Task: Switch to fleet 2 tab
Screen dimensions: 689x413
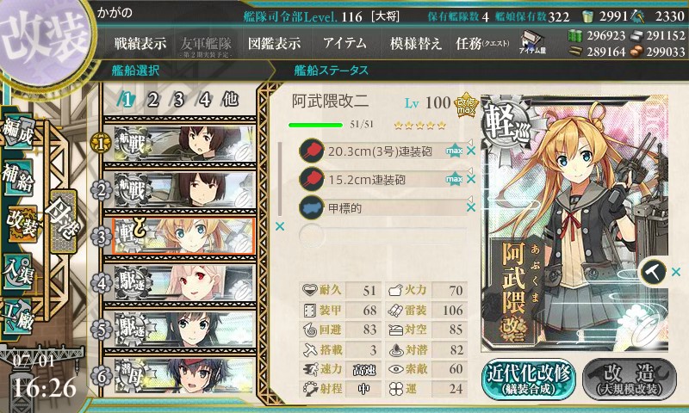Action: 152,101
